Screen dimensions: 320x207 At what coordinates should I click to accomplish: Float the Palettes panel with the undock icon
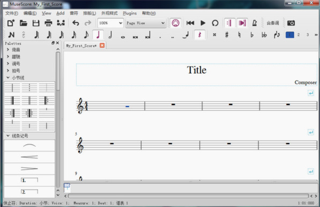pyautogui.click(x=53, y=43)
